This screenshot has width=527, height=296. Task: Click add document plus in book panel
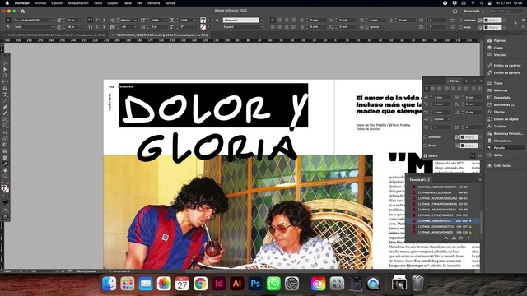tap(469, 238)
